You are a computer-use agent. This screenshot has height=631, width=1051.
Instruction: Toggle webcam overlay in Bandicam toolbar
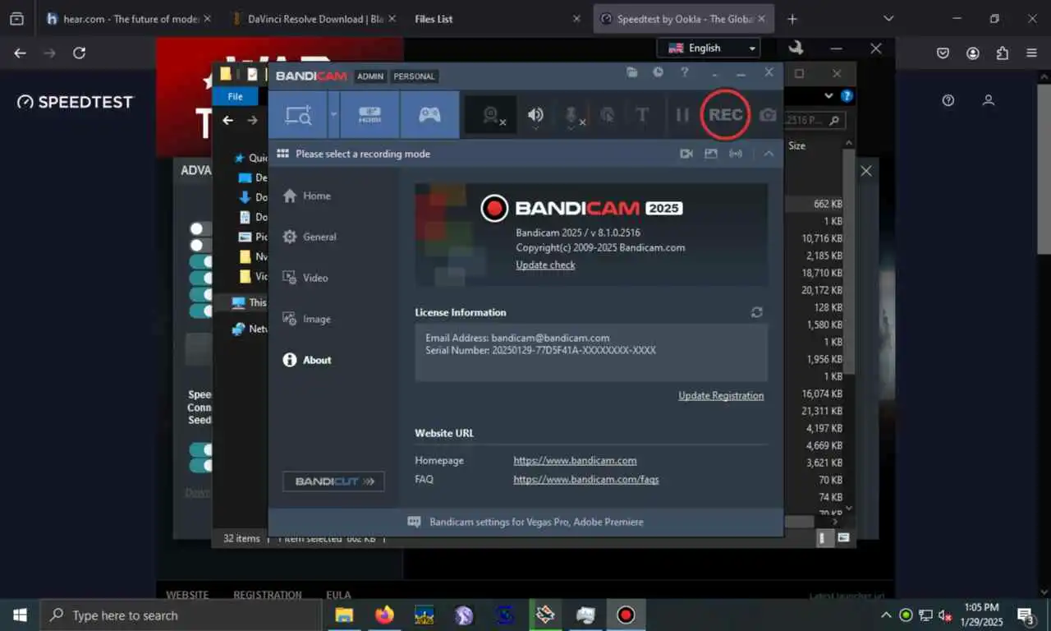point(492,116)
